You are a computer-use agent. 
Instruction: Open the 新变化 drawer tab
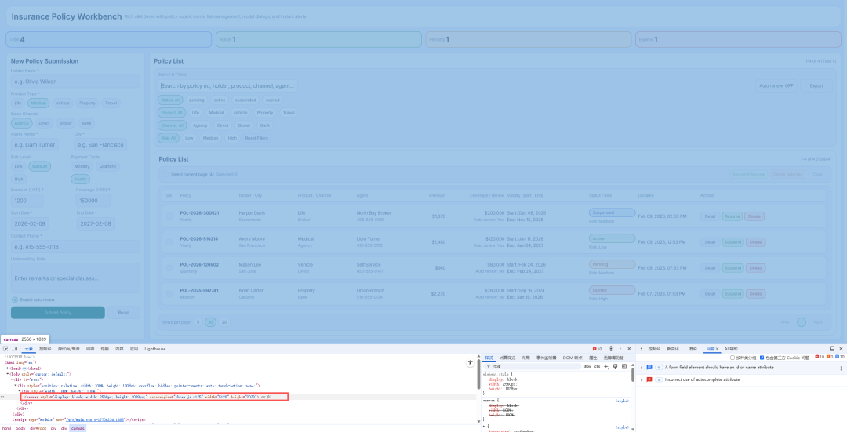tap(673, 349)
